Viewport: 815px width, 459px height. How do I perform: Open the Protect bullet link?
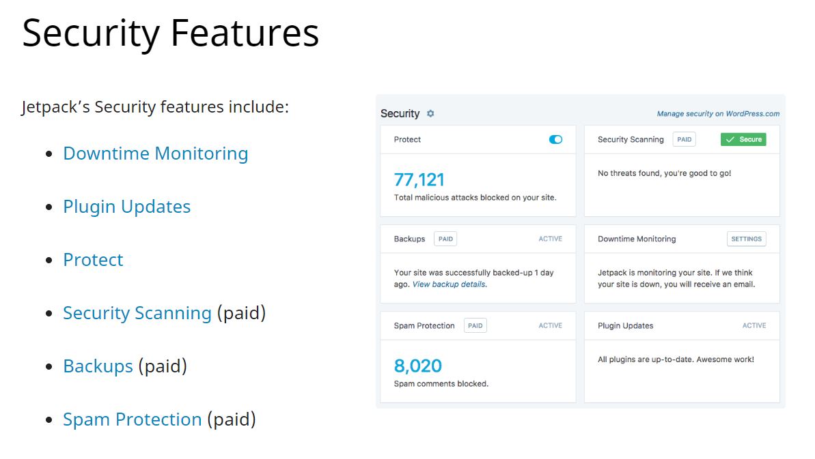[93, 260]
